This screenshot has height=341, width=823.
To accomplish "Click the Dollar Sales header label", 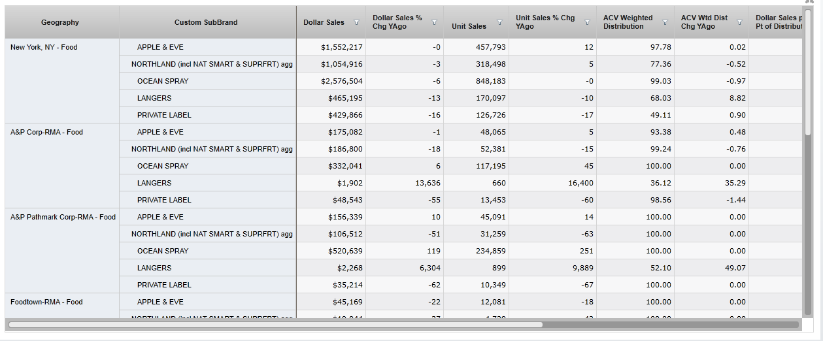I will click(324, 22).
